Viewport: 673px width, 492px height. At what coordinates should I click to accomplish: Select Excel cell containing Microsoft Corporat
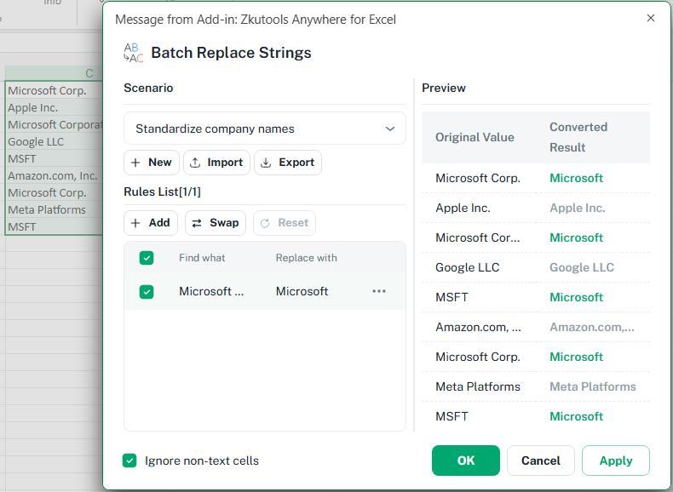54,125
